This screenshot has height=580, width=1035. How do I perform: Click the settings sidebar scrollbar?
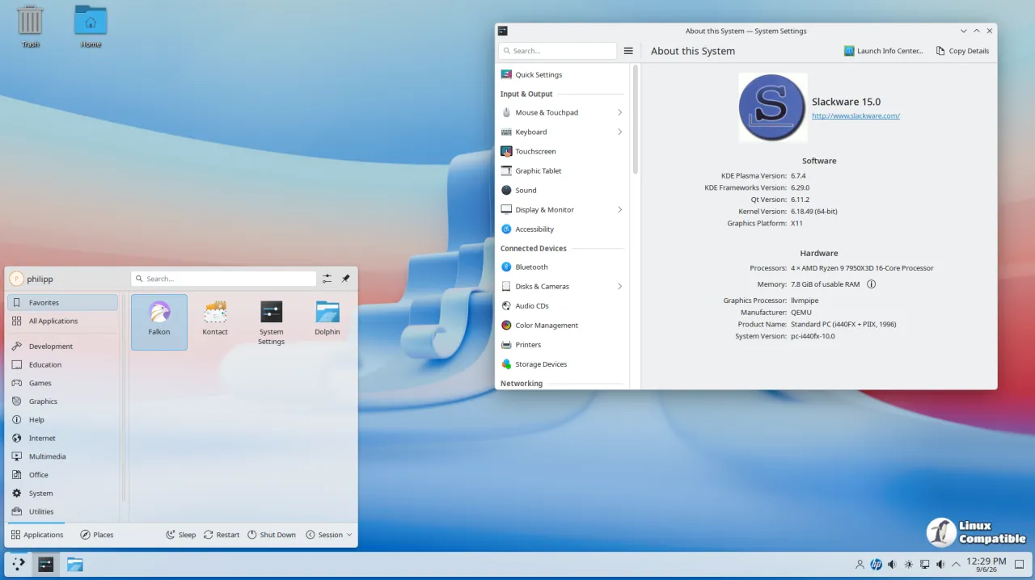[636, 120]
